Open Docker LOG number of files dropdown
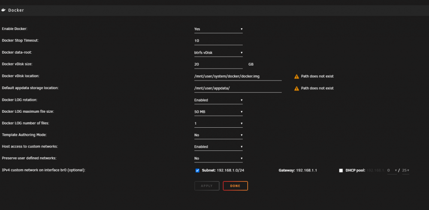The height and width of the screenshot is (210, 429). point(218,123)
